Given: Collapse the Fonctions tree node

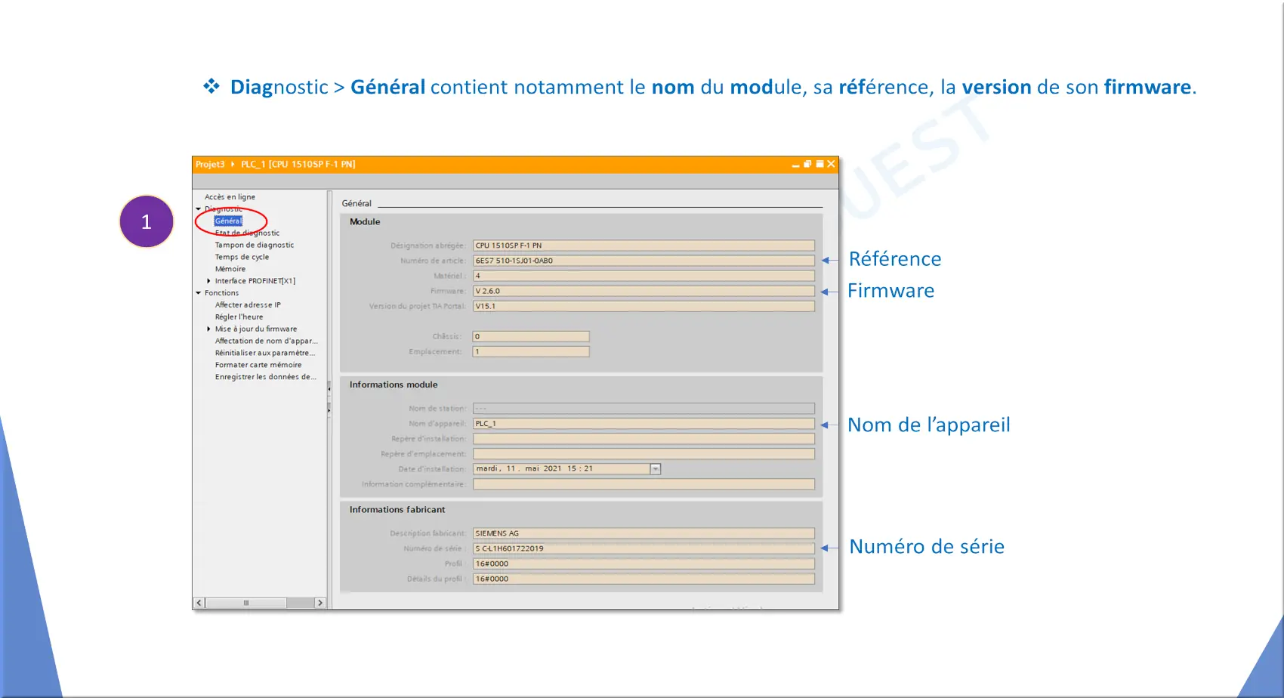Looking at the screenshot, I should pyautogui.click(x=199, y=293).
